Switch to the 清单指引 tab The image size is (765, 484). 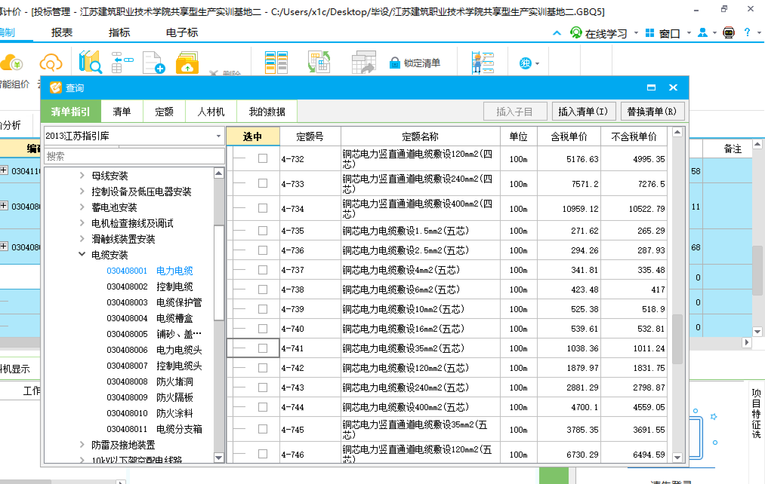[71, 111]
